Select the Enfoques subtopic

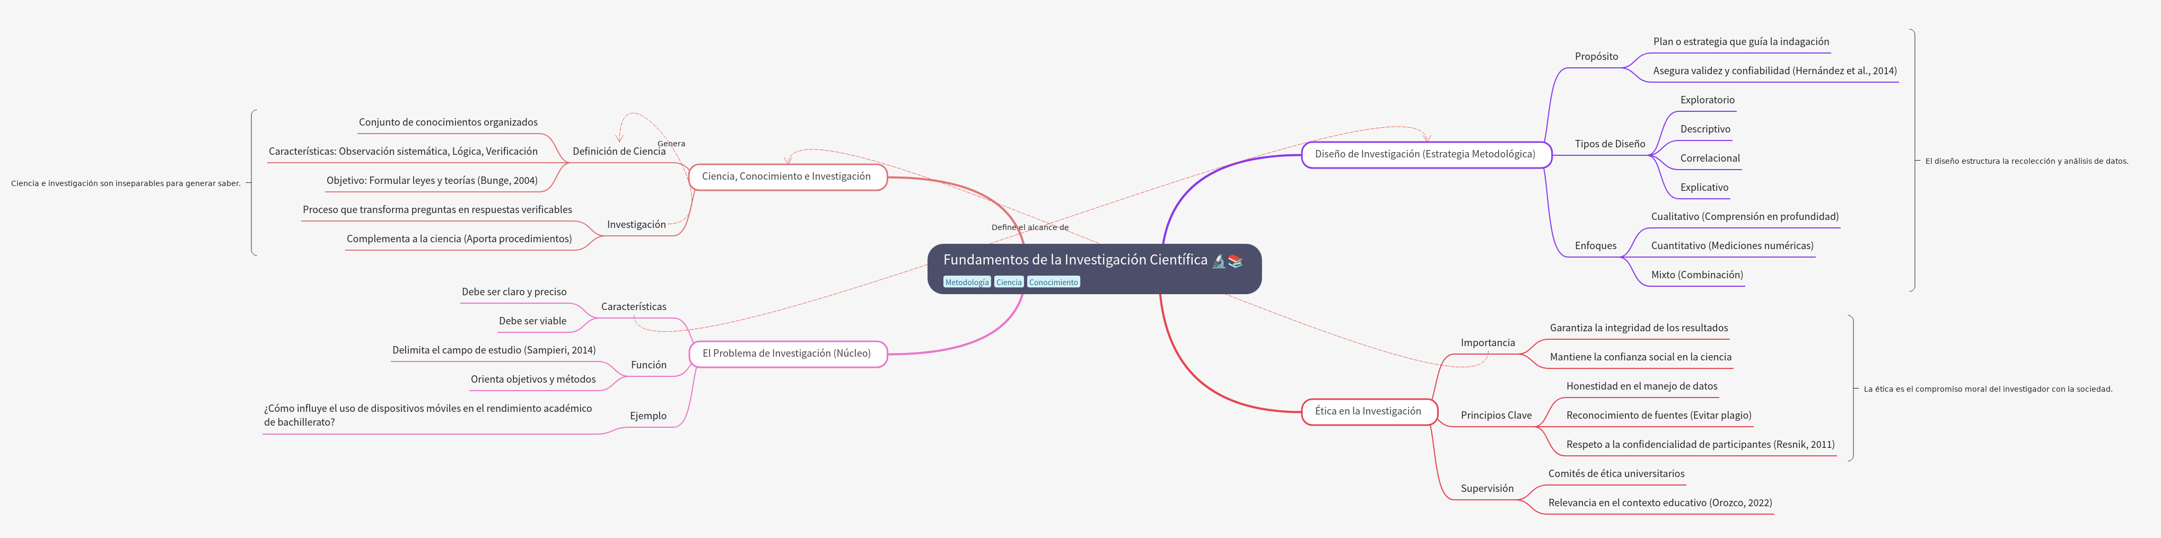(x=1595, y=245)
